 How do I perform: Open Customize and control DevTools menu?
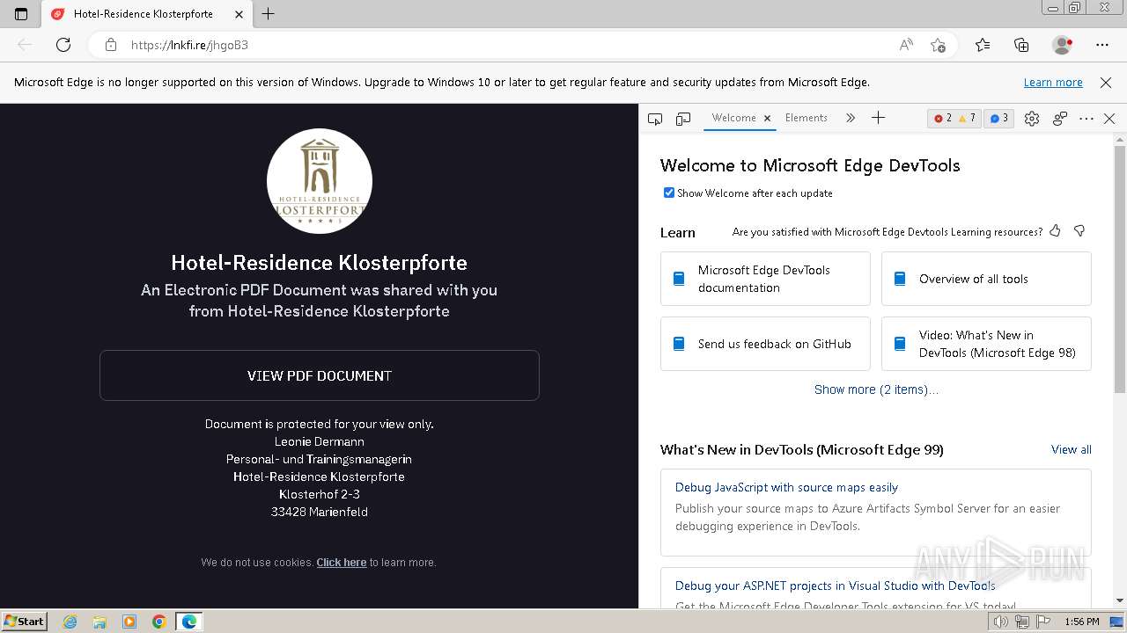[x=1086, y=118]
